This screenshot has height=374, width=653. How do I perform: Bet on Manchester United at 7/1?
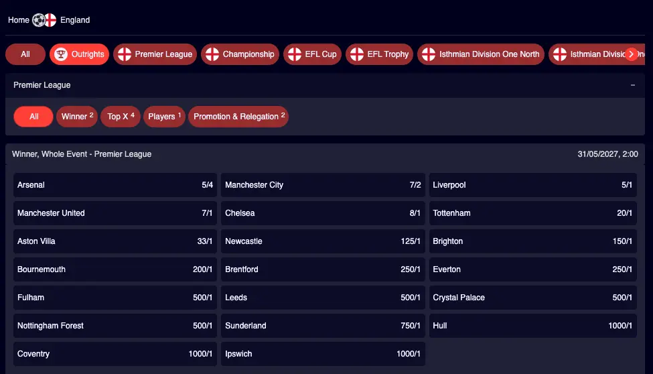[115, 213]
